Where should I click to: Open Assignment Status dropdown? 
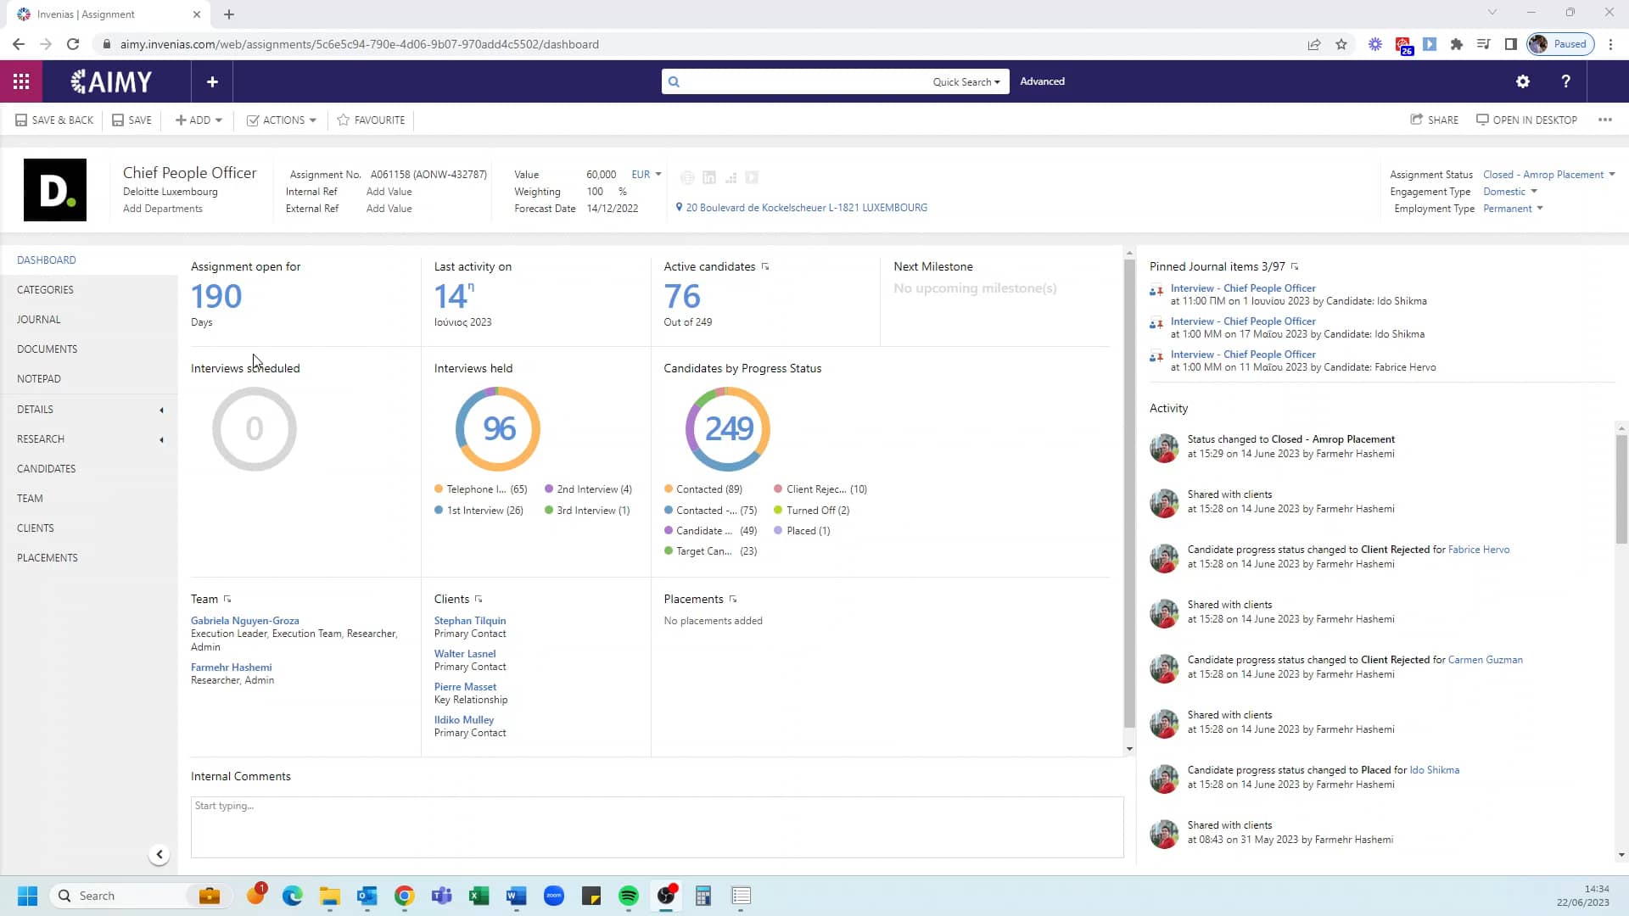click(1548, 175)
